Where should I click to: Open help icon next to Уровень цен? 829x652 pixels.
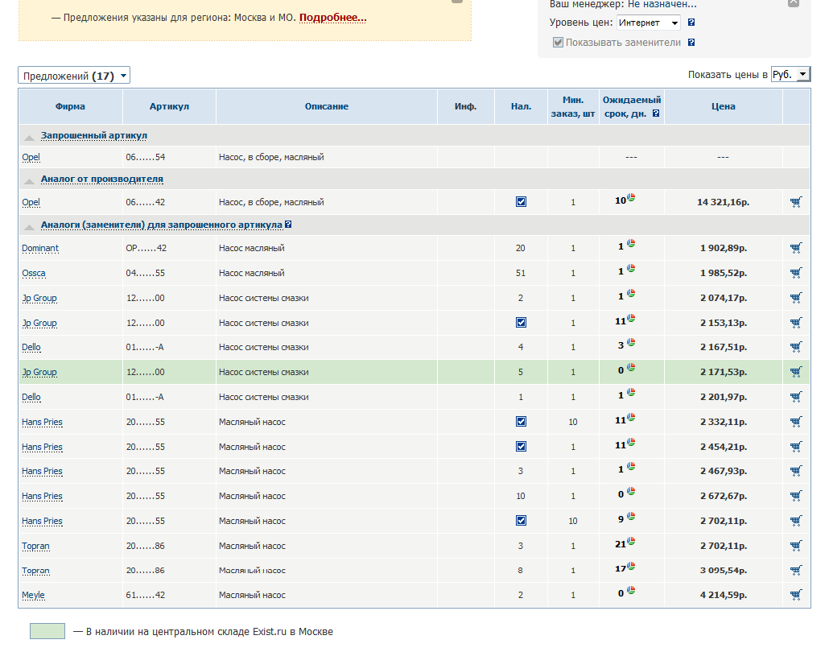[691, 23]
